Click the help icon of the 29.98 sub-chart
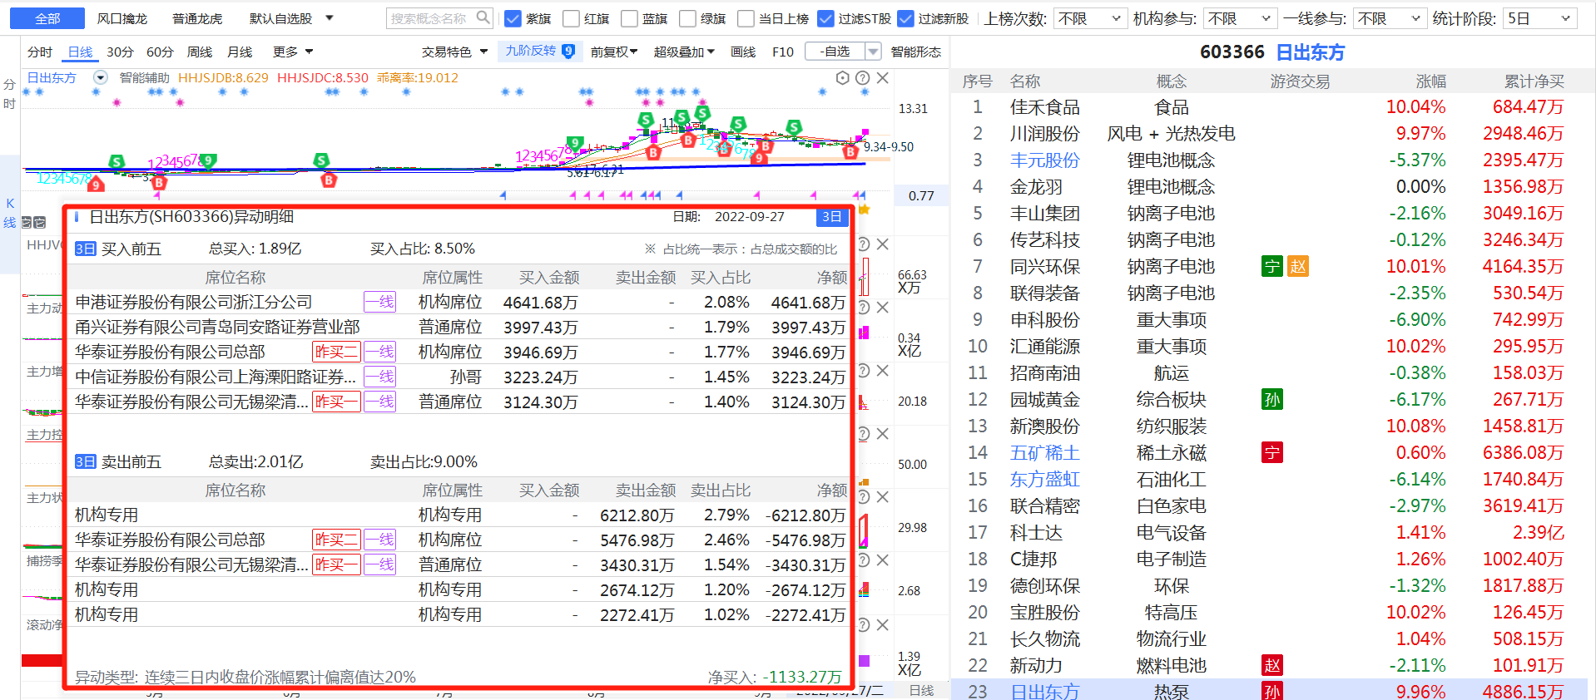The height and width of the screenshot is (700, 1596). (864, 496)
